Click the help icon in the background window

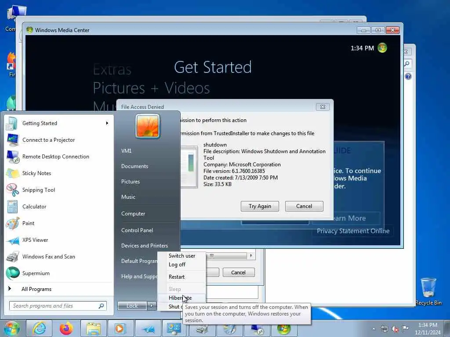coord(408,76)
